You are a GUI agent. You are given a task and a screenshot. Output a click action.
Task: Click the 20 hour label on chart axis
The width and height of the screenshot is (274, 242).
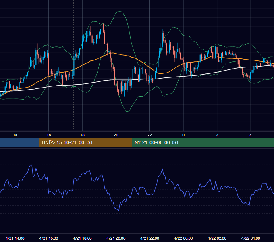click(116, 135)
